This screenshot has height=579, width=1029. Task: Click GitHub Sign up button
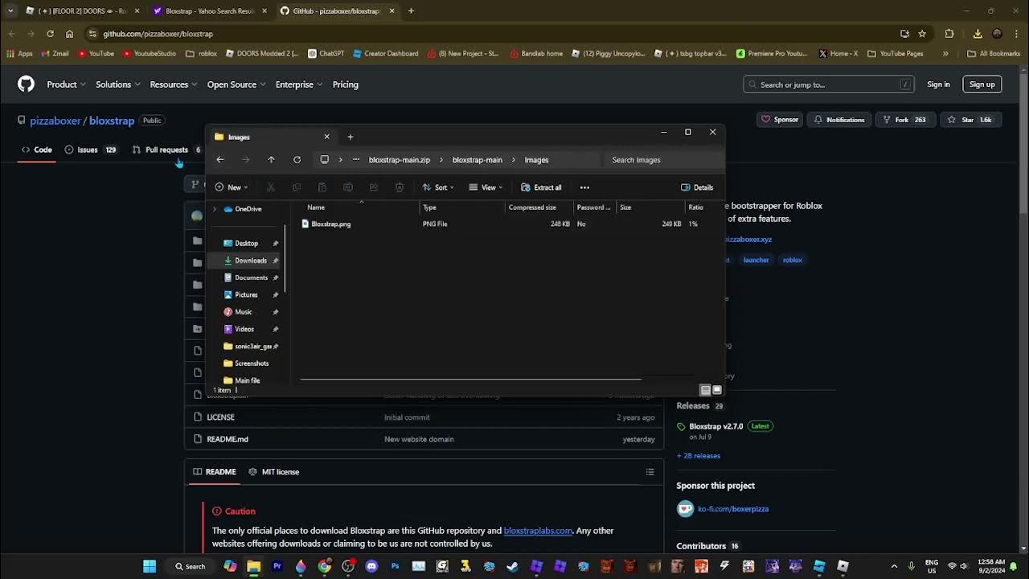tap(982, 84)
